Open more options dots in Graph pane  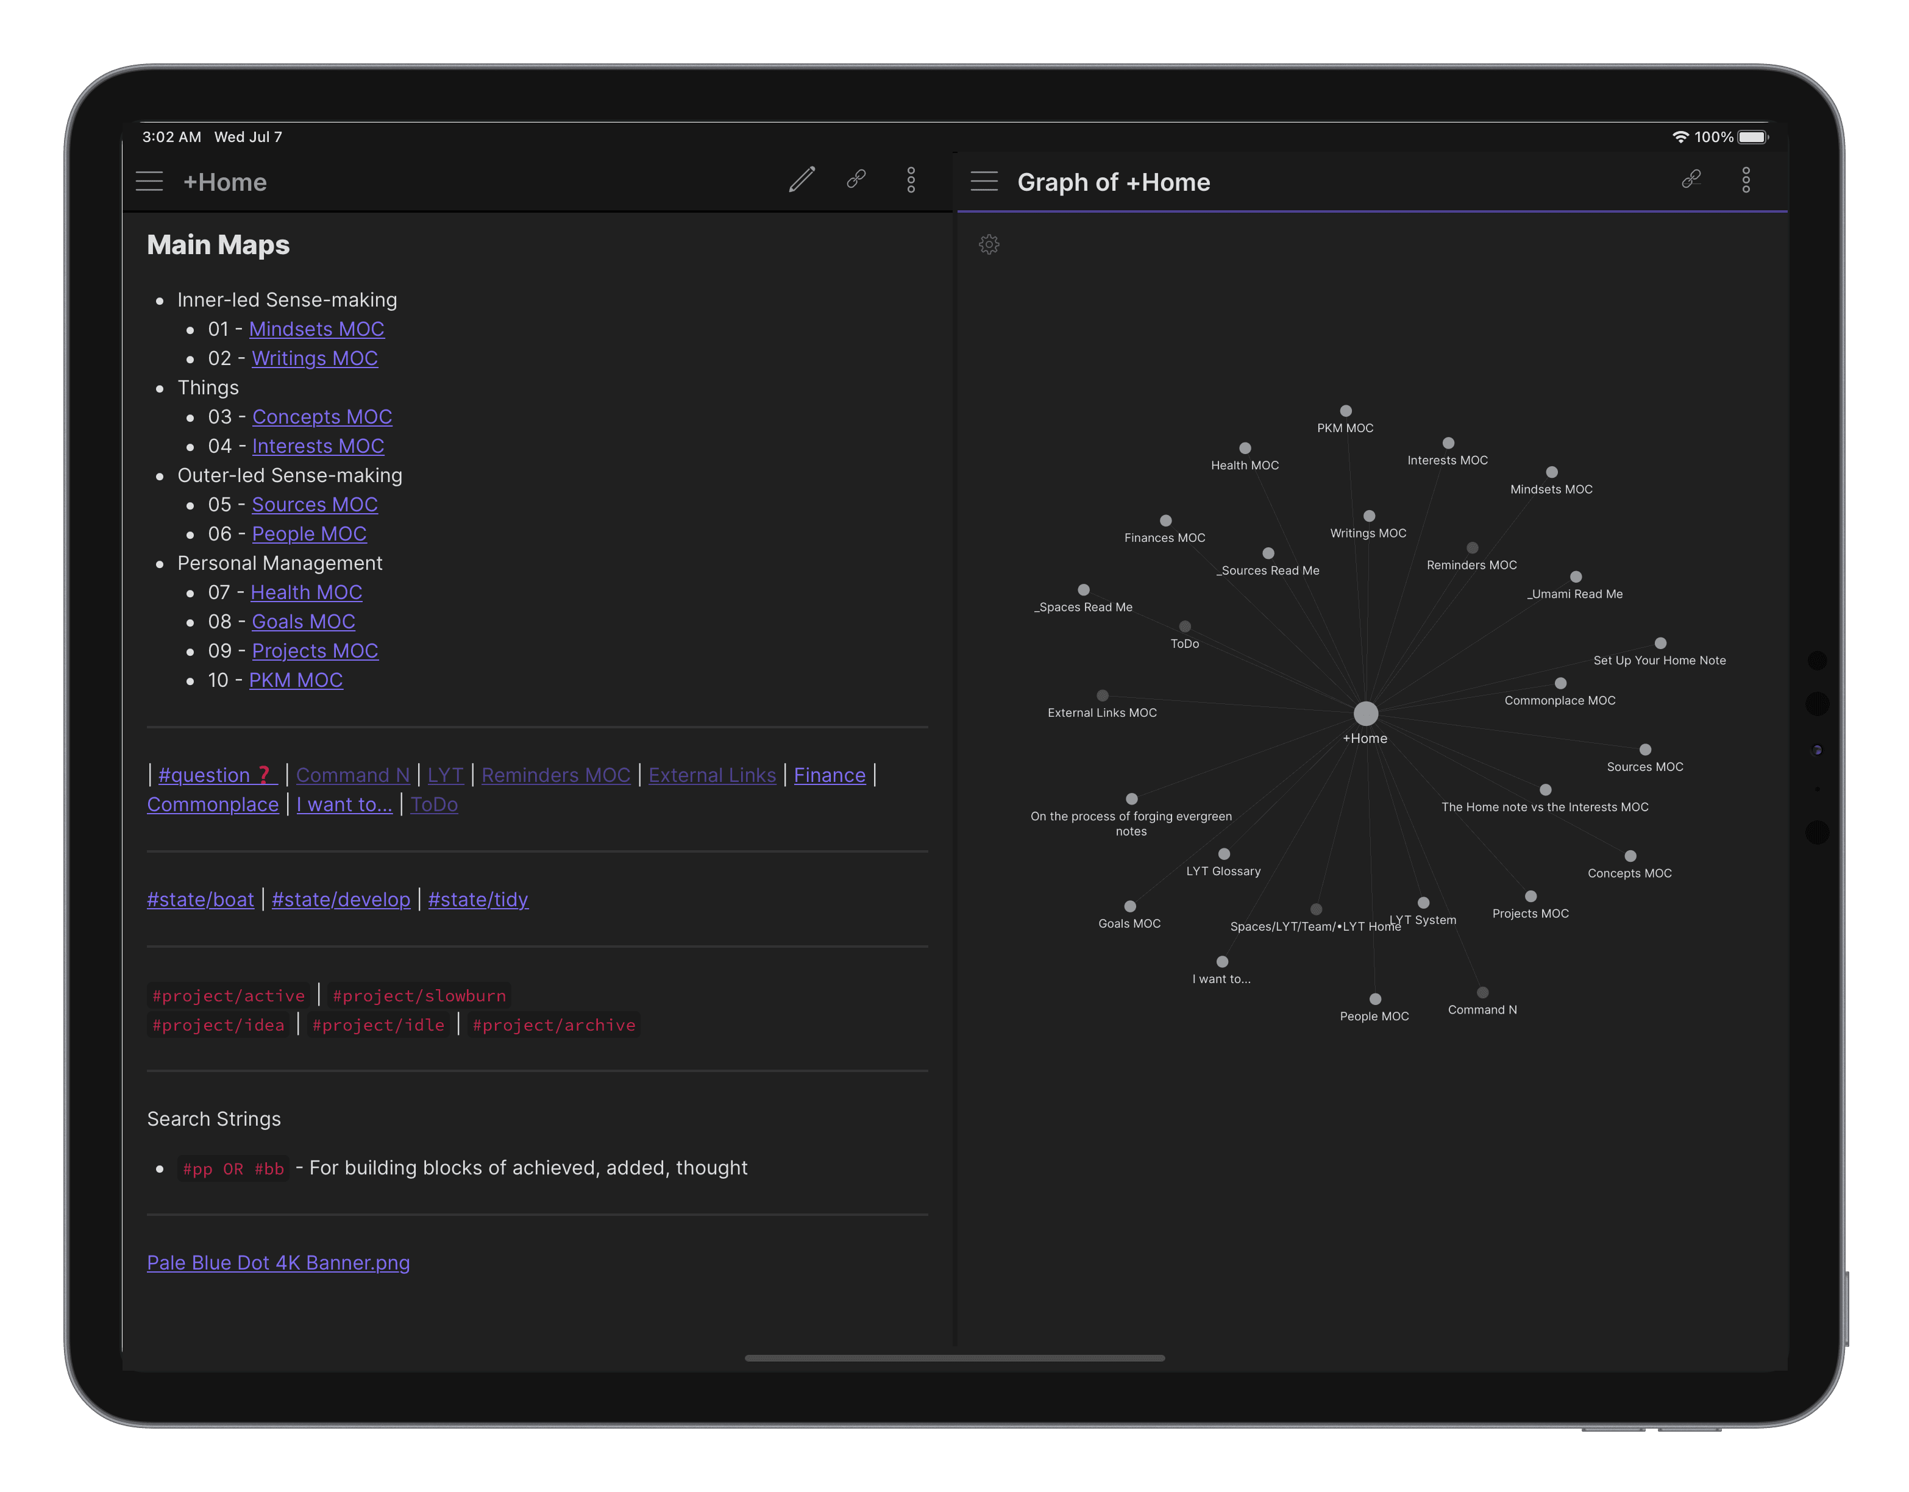click(1746, 180)
